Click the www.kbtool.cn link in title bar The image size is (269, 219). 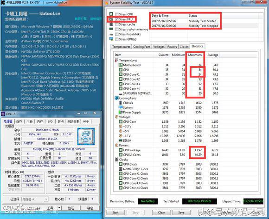pos(56,2)
